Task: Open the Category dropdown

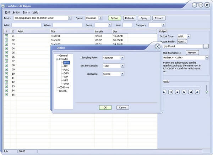Action: point(163,25)
